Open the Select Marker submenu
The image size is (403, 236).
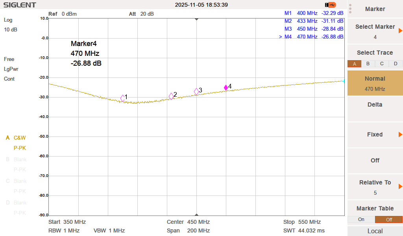pyautogui.click(x=375, y=31)
